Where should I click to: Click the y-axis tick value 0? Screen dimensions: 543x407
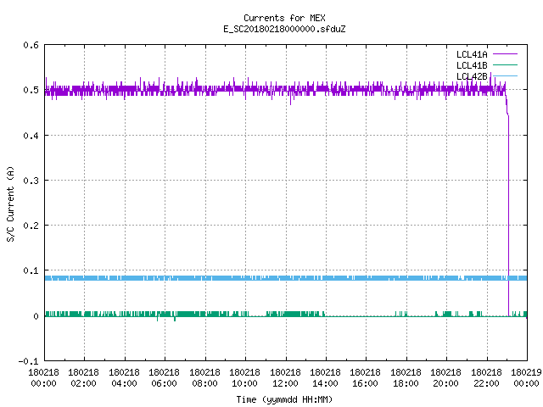click(x=36, y=316)
